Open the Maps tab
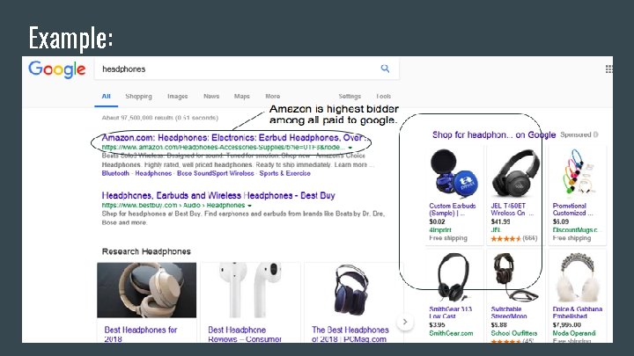 coord(242,96)
